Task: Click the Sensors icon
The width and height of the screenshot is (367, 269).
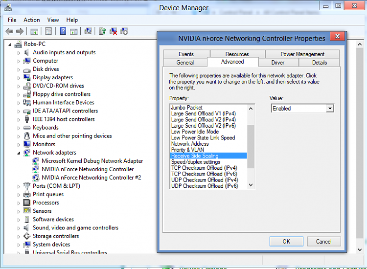Action: click(27, 211)
